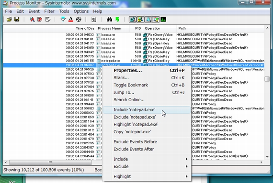Screen dimensions: 273x183
Task: Choose Highlight 'notepad.exe'
Action: coord(147,124)
